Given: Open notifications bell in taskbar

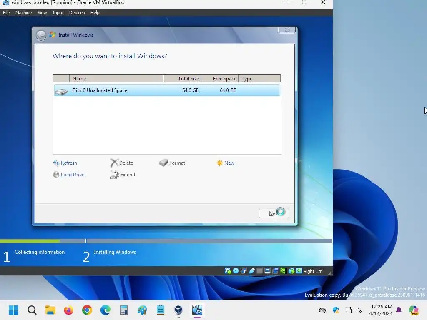Looking at the screenshot, I should pyautogui.click(x=399, y=310).
